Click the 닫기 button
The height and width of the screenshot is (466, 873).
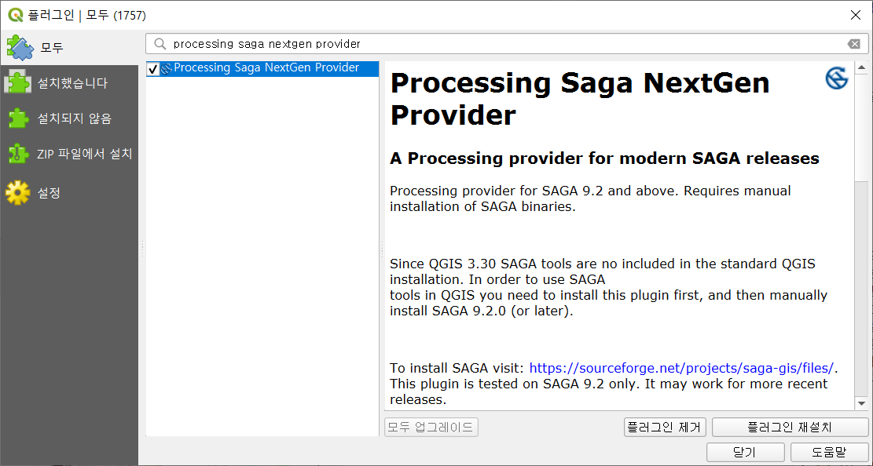[x=746, y=452]
